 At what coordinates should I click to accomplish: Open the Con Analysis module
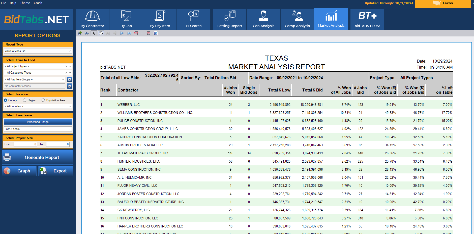263,19
